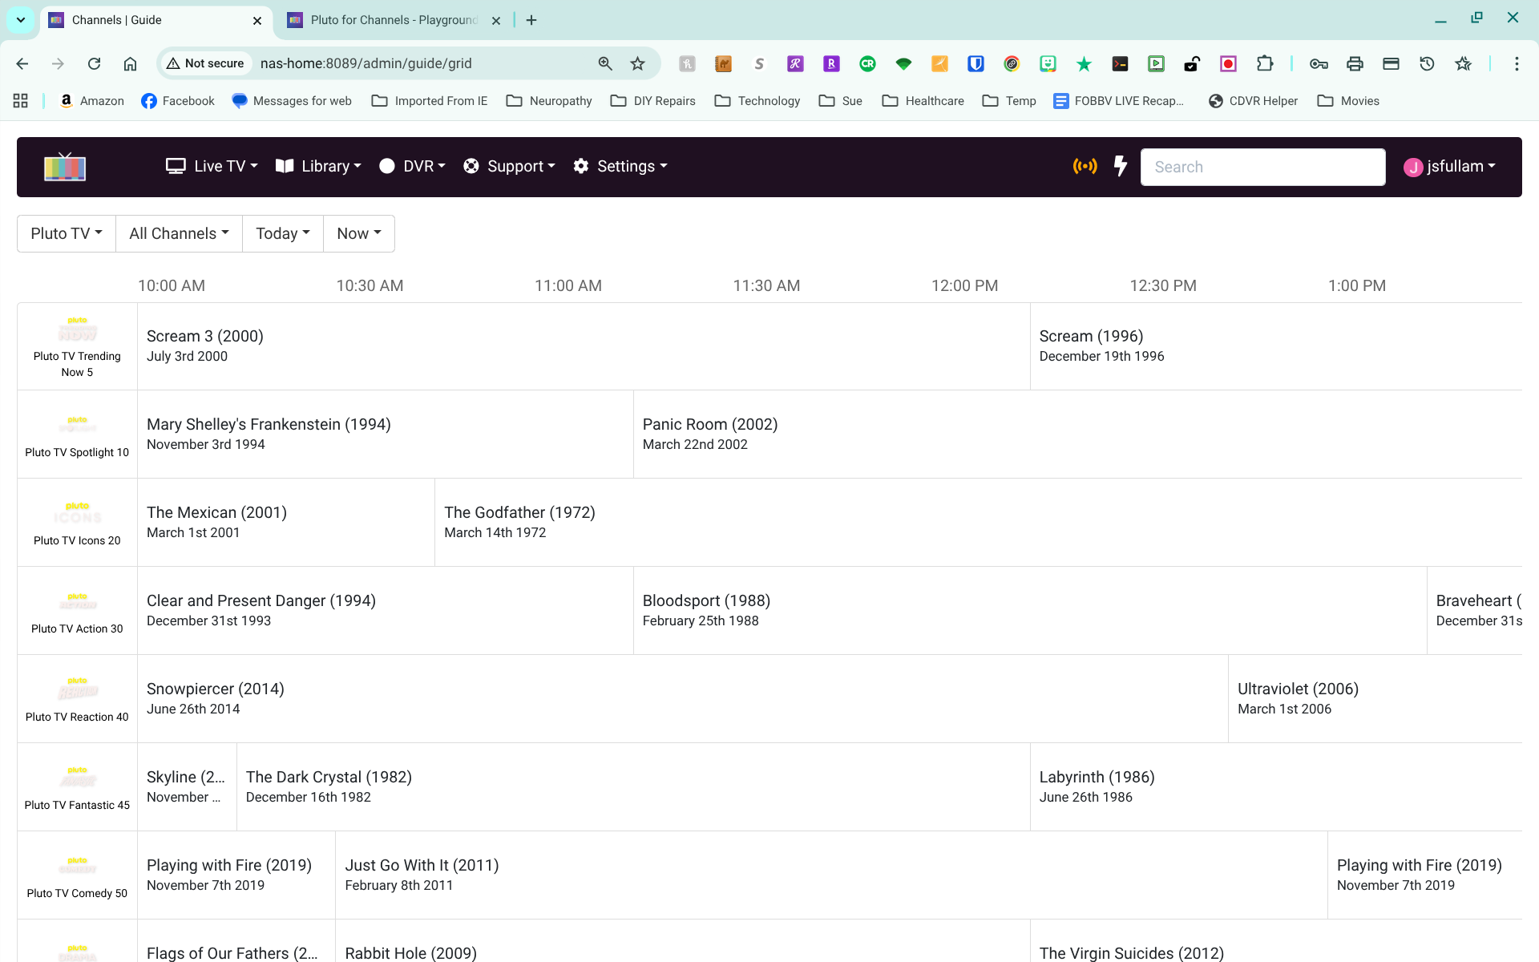Click the Search input field
Screen dimensions: 1539x962
point(1262,167)
